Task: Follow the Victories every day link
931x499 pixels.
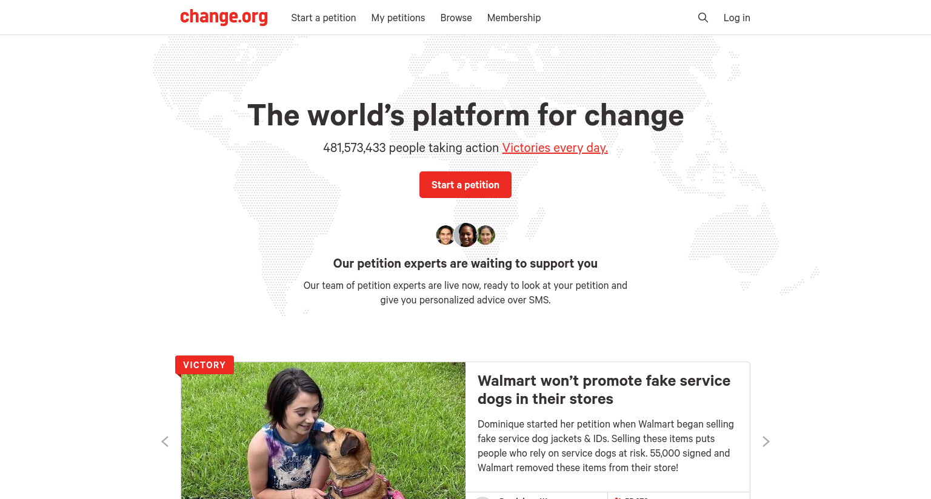Action: click(x=555, y=148)
